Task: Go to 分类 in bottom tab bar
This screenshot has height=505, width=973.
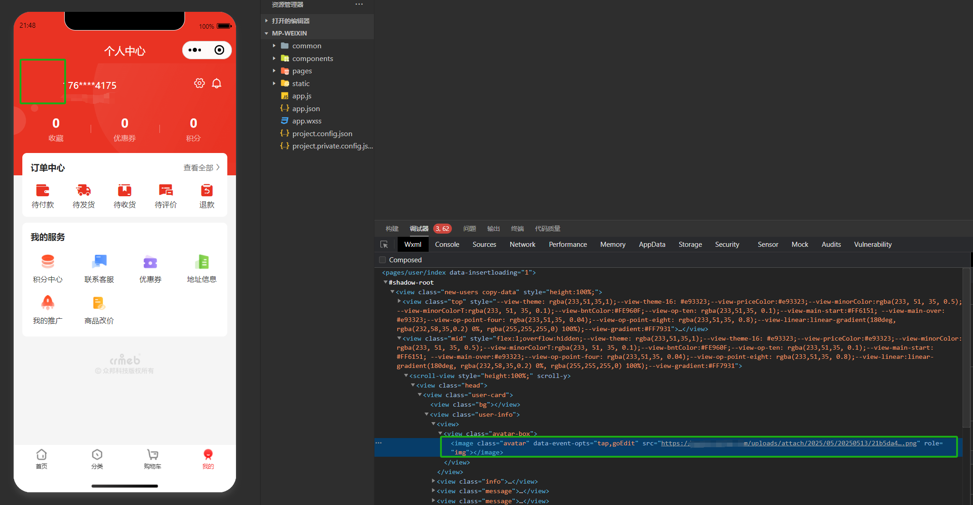Action: [x=97, y=459]
